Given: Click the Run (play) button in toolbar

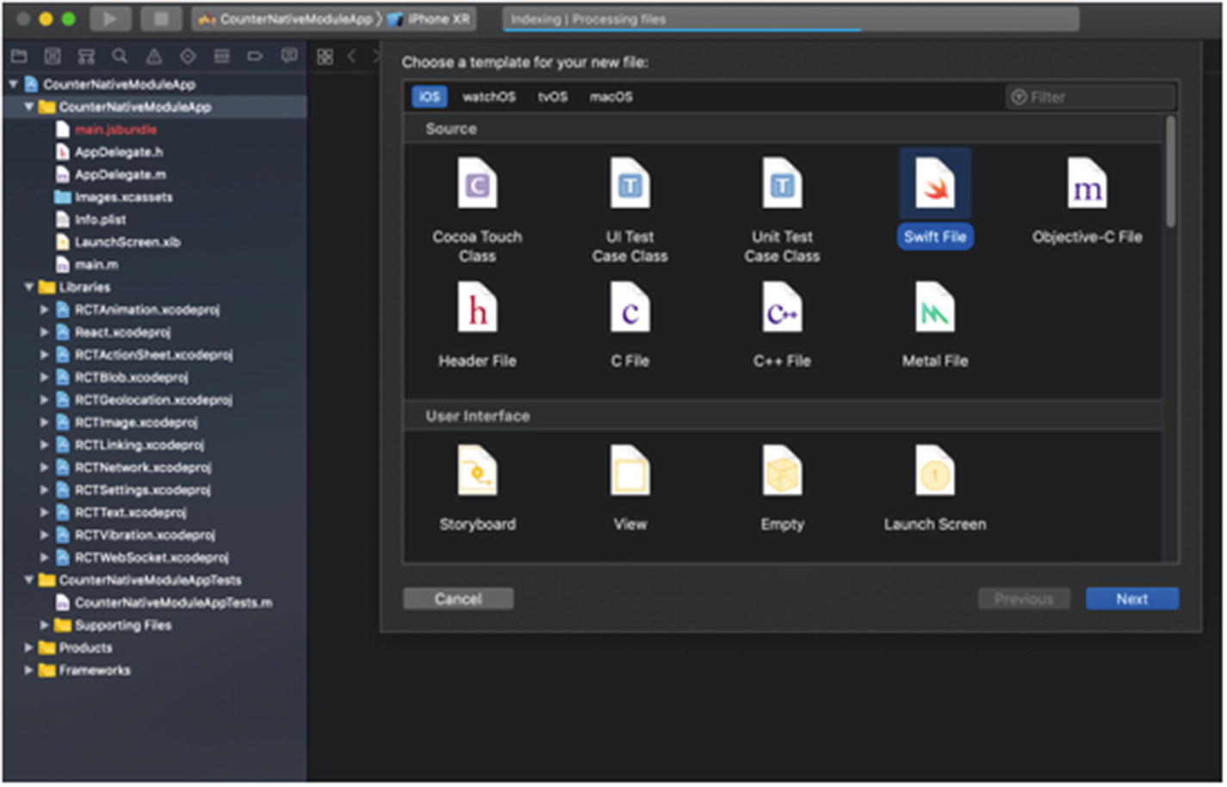Looking at the screenshot, I should [x=109, y=19].
